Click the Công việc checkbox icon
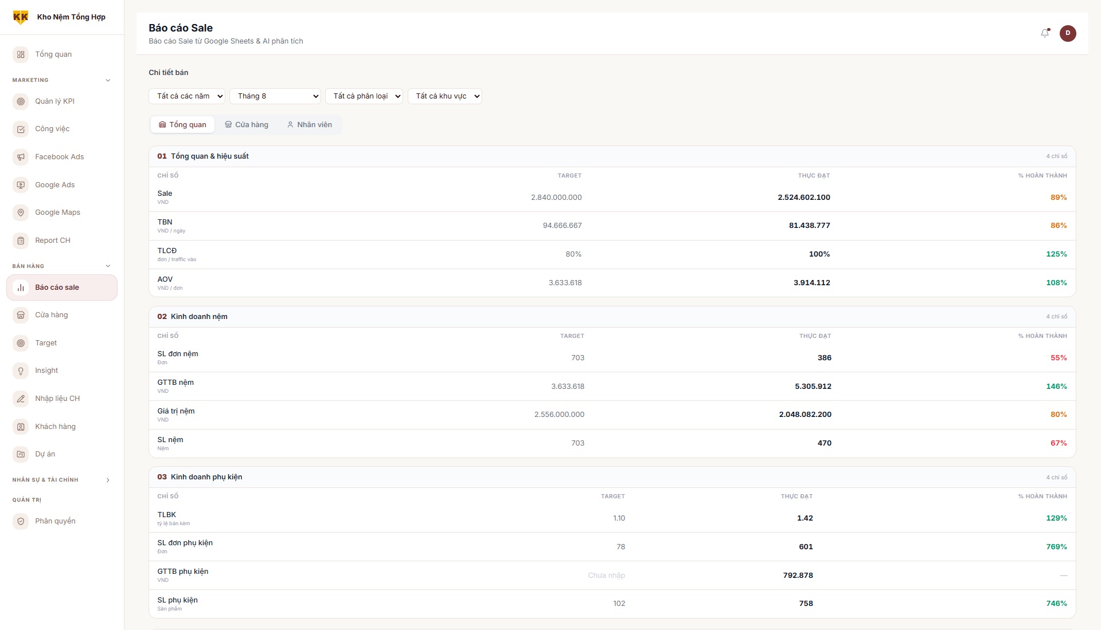1101x630 pixels. [x=21, y=129]
